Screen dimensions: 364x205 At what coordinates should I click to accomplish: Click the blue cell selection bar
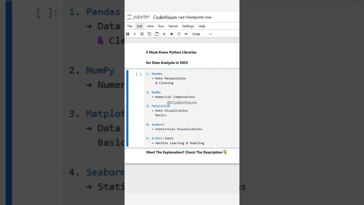(127, 108)
